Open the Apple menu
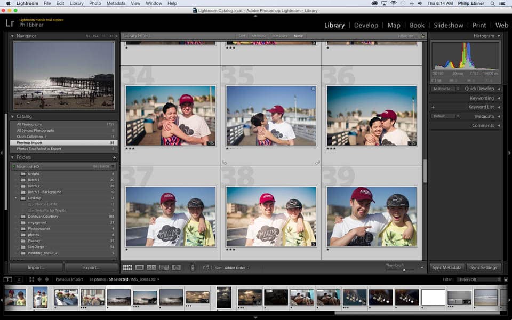 click(8, 3)
